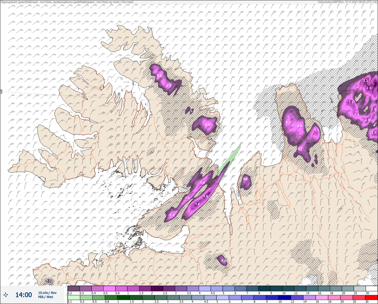Pick the dark 2 swatch in the top scale
Image resolution: width=378 pixels, height=304 pixels.
pos(157,288)
